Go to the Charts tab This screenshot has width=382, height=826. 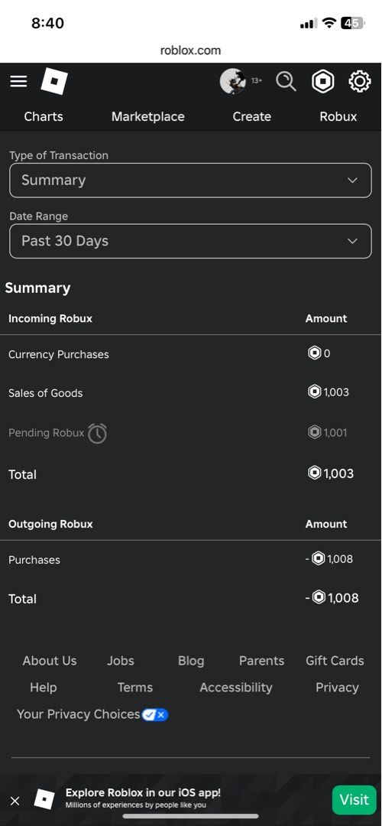click(x=44, y=117)
